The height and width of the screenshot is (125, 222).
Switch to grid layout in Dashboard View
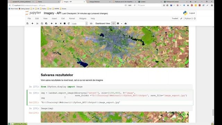pyautogui.click(x=118, y=24)
